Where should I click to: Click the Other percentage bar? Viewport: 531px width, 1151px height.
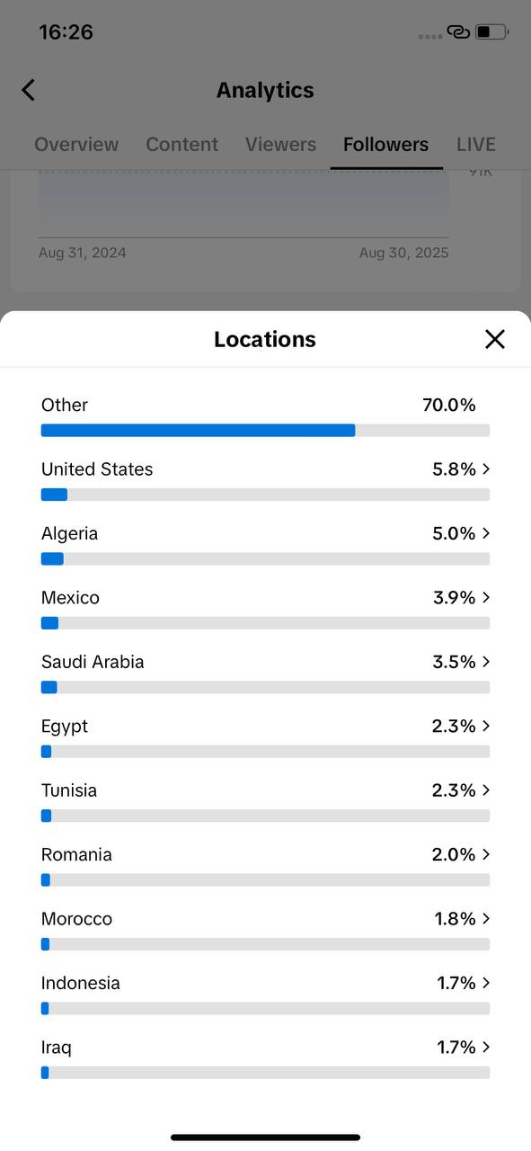click(x=265, y=431)
